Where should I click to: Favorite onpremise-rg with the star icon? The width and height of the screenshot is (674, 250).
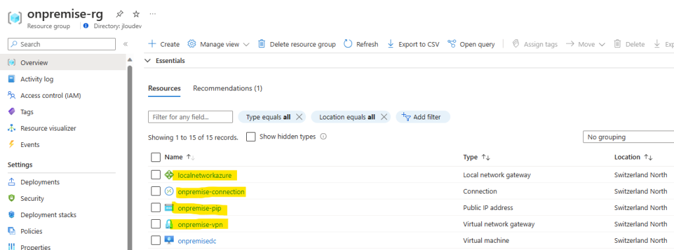coord(136,14)
